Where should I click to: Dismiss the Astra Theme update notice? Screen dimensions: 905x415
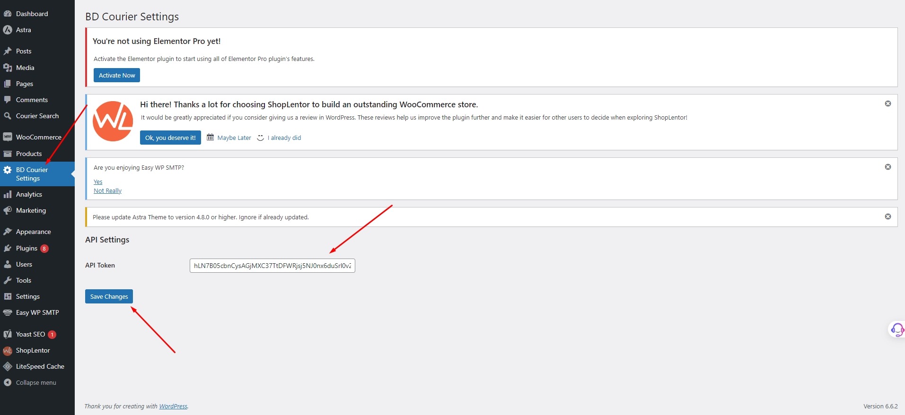coord(888,216)
